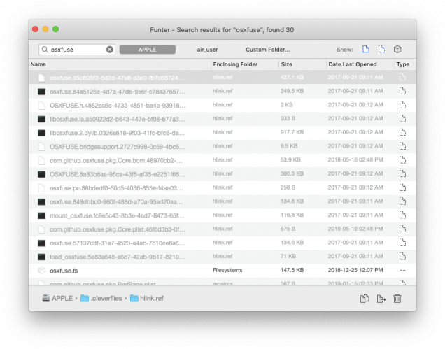Click 917.7 KB size cell
This screenshot has height=349, width=445.
292,132
